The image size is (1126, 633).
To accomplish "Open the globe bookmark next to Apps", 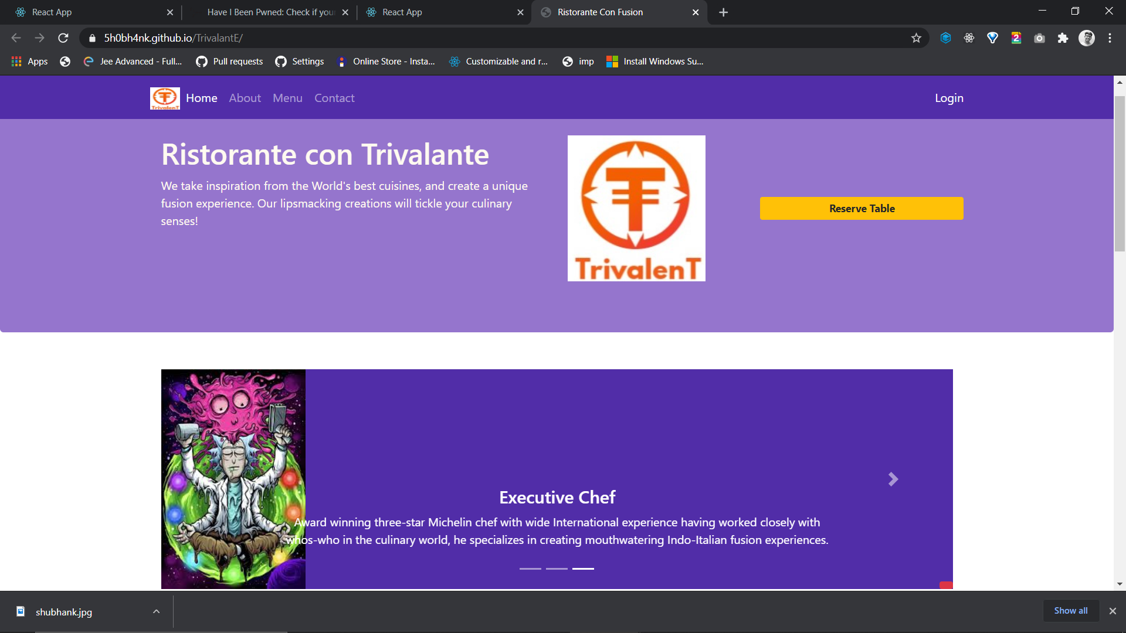I will click(65, 62).
